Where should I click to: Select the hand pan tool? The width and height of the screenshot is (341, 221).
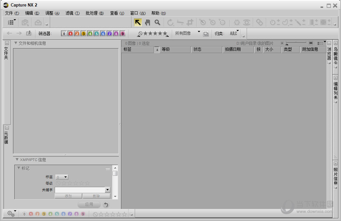147,22
